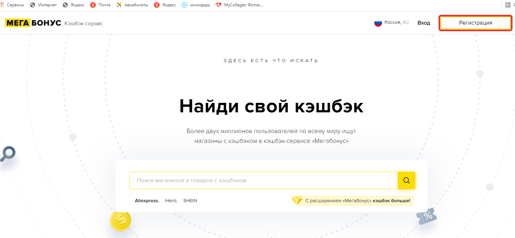Screen dimensions: 515x238
Task: Click the Russian flag icon
Action: coord(378,23)
